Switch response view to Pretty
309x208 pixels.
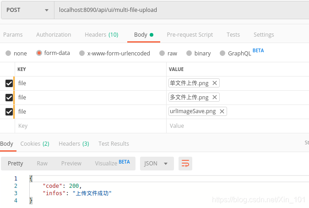click(x=16, y=164)
